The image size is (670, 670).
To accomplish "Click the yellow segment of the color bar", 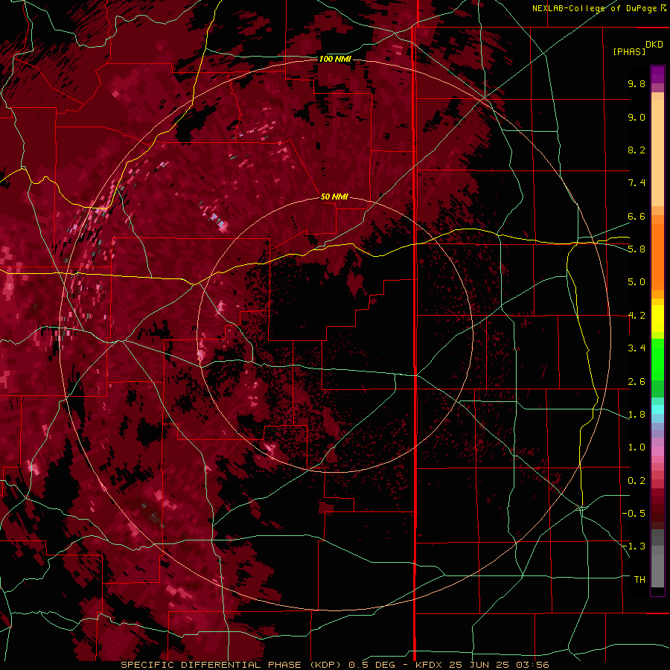I will 657,319.
